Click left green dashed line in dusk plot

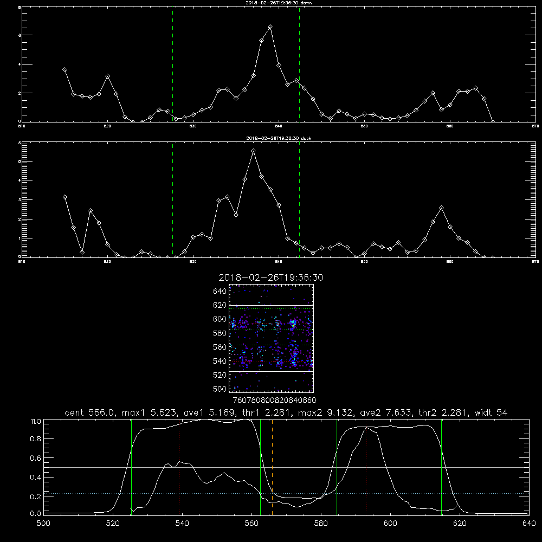tap(172, 200)
